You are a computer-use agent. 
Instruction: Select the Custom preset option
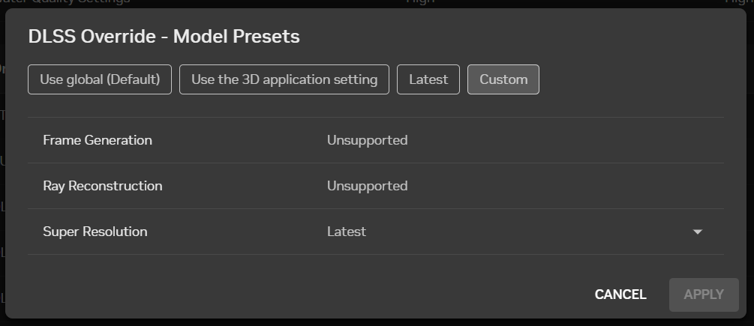click(503, 79)
